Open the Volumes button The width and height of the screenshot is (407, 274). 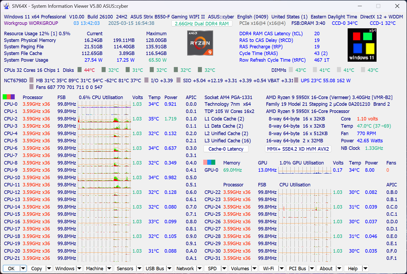click(x=240, y=268)
